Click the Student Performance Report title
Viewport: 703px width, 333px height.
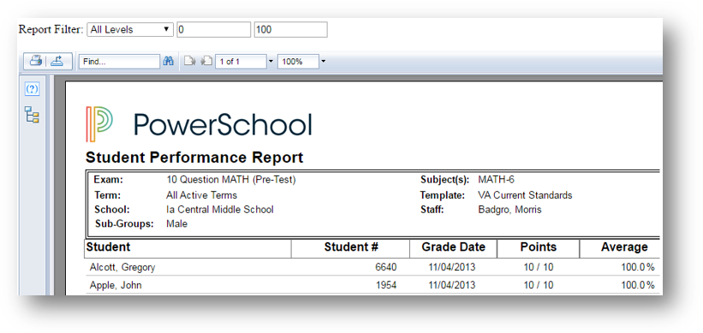194,158
